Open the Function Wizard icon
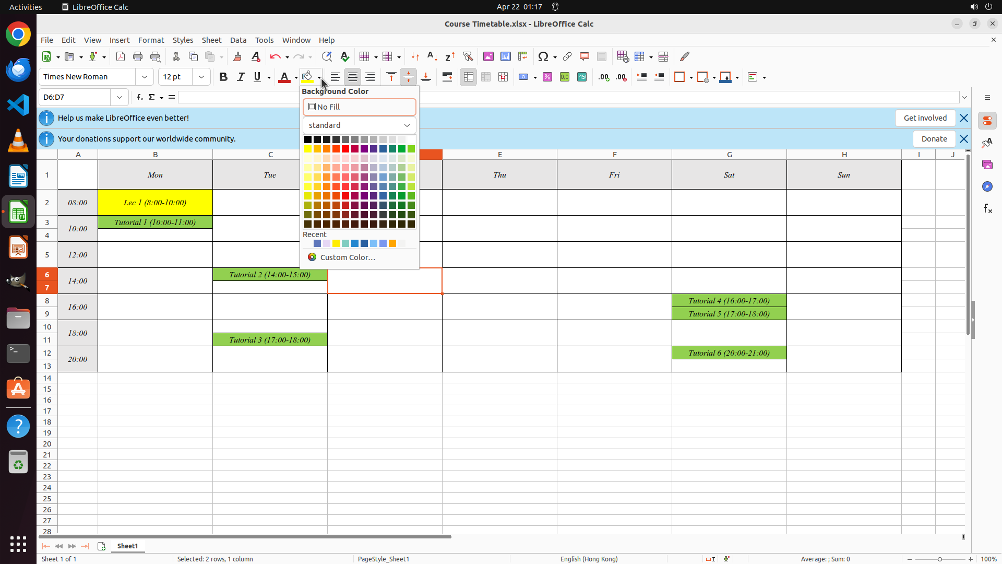The height and width of the screenshot is (564, 1002). tap(139, 97)
